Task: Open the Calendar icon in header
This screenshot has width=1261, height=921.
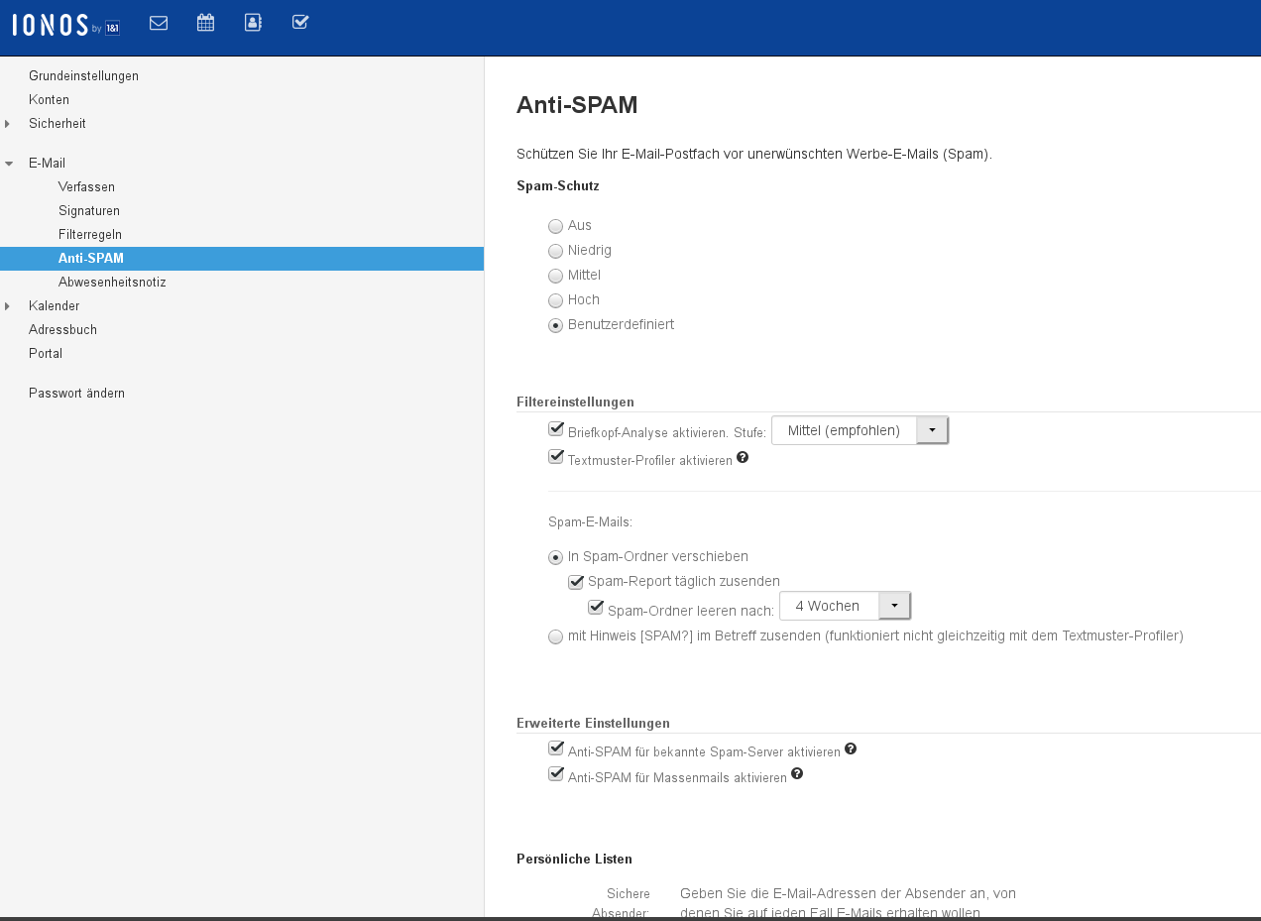Action: (205, 23)
